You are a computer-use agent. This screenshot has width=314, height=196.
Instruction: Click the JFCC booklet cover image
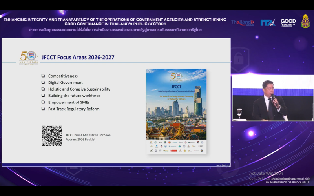coord(176,111)
